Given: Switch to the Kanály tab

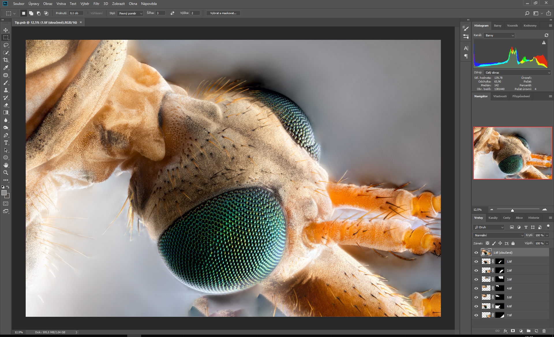Looking at the screenshot, I should pos(493,218).
